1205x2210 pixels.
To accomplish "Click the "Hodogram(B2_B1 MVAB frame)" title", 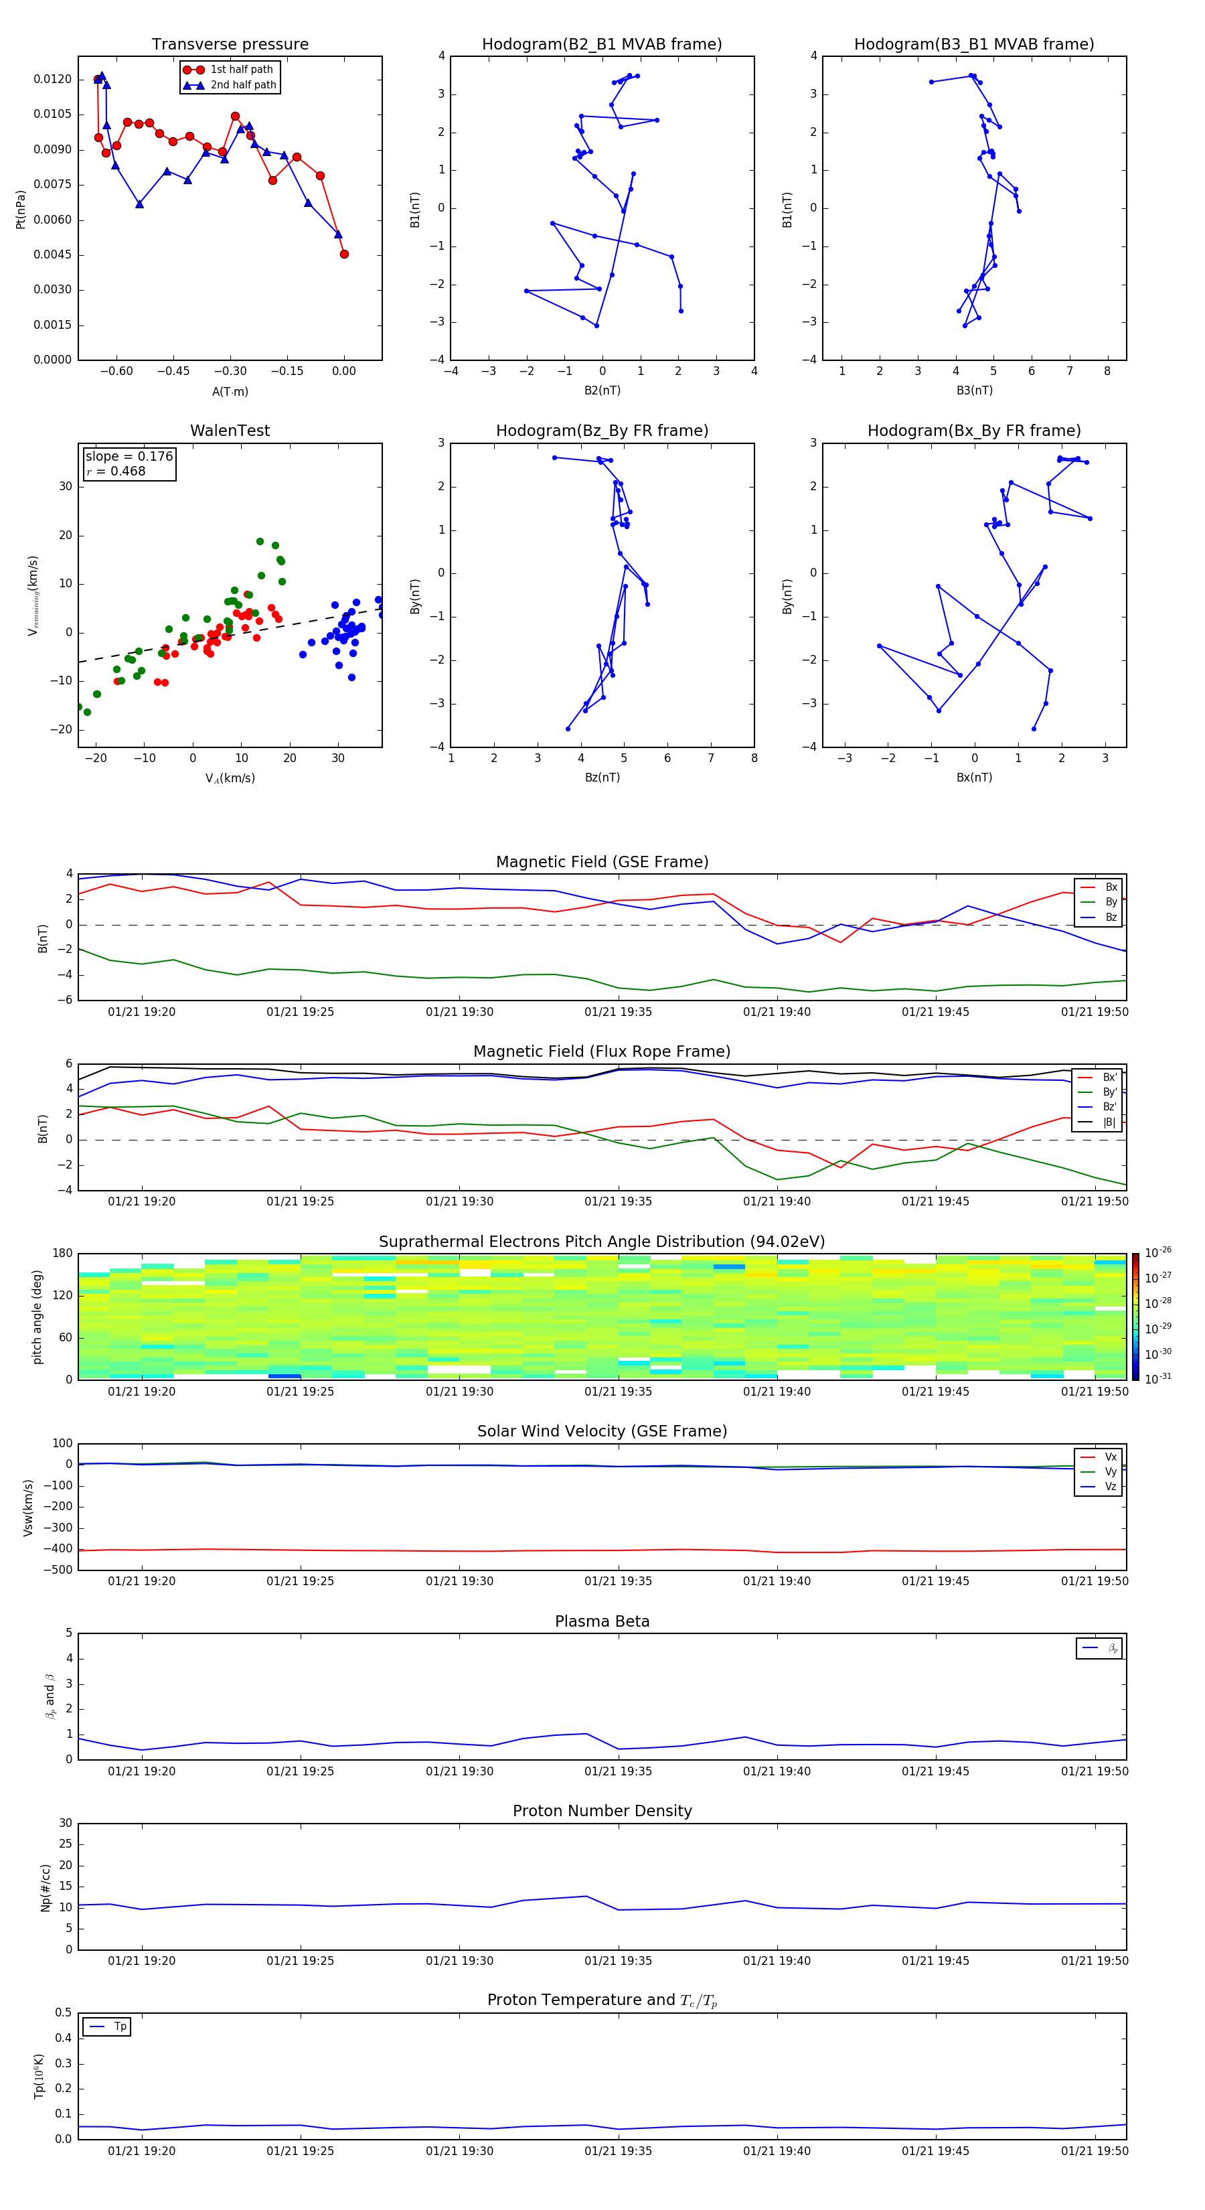I will click(602, 45).
